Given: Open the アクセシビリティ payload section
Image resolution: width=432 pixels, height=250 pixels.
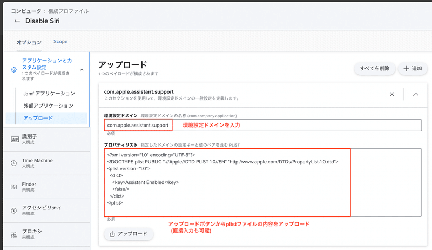Looking at the screenshot, I should pos(46,210).
